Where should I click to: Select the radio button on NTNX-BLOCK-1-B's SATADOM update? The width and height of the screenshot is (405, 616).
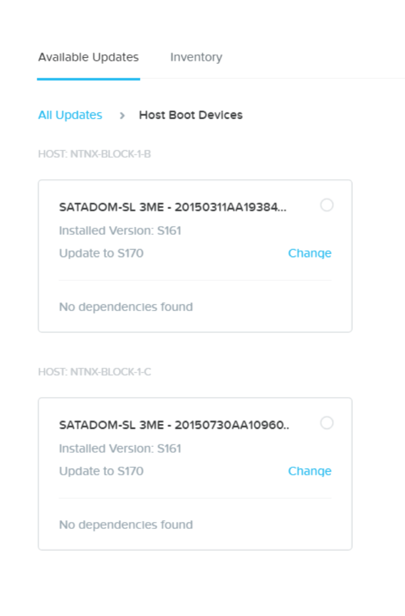click(327, 204)
